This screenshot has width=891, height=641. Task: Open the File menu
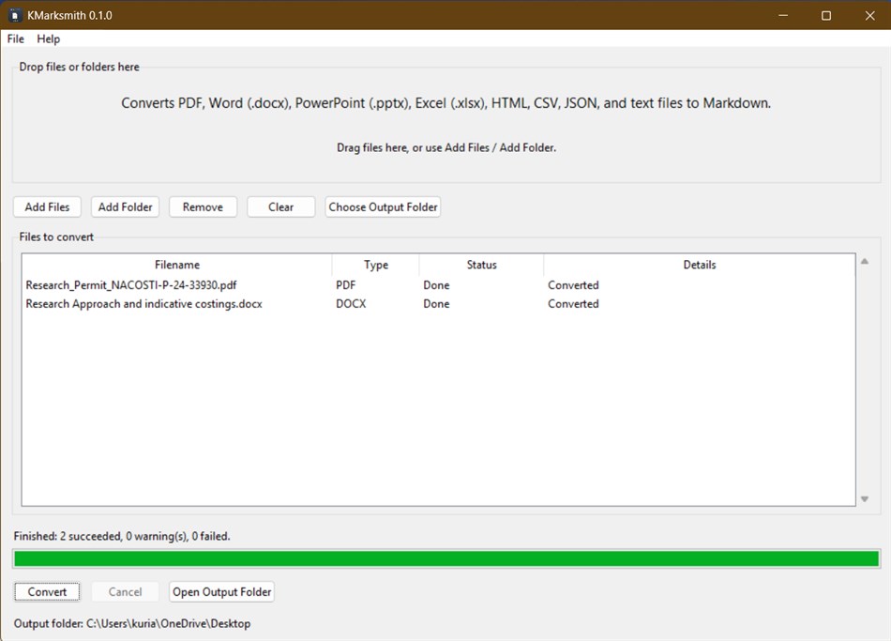[x=15, y=38]
